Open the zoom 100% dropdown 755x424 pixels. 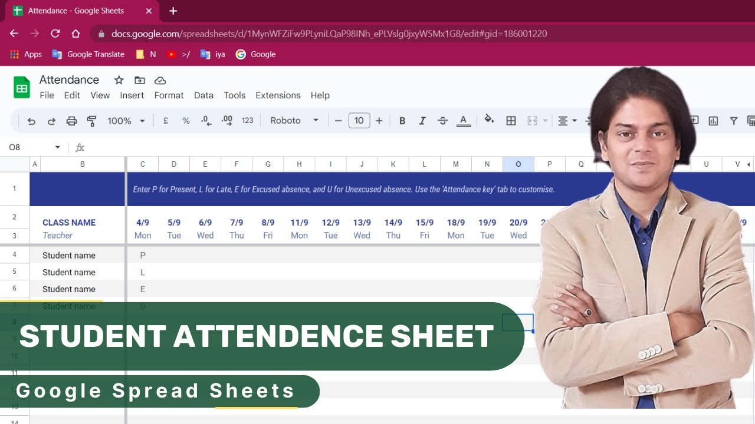126,121
